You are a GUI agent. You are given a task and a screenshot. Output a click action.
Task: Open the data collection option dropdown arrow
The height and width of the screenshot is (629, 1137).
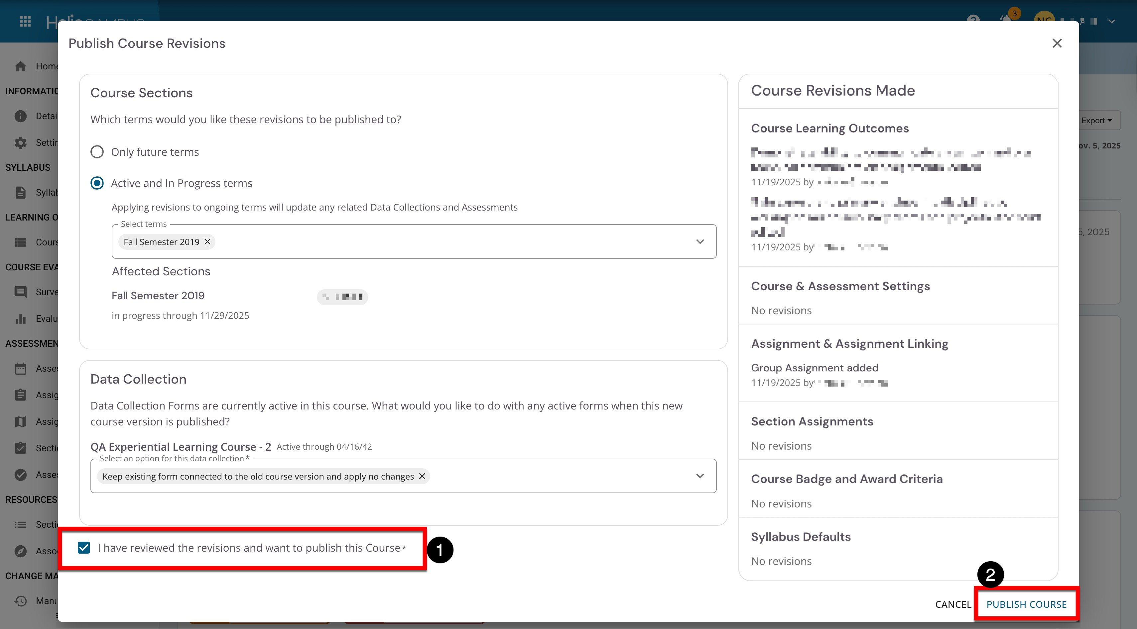pos(699,476)
